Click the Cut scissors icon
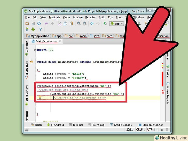 [x=59, y=24]
